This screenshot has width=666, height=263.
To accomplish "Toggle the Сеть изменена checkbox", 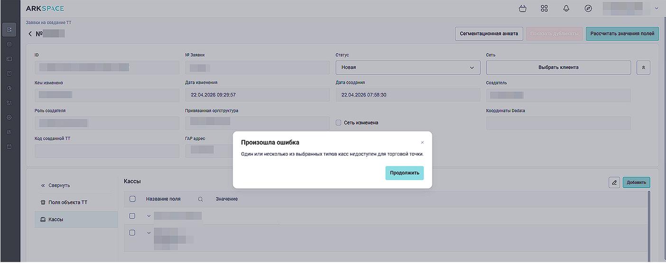I will (339, 123).
